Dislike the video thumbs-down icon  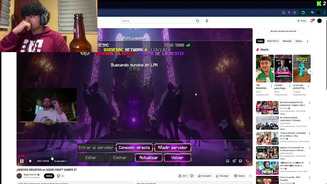[192, 176]
